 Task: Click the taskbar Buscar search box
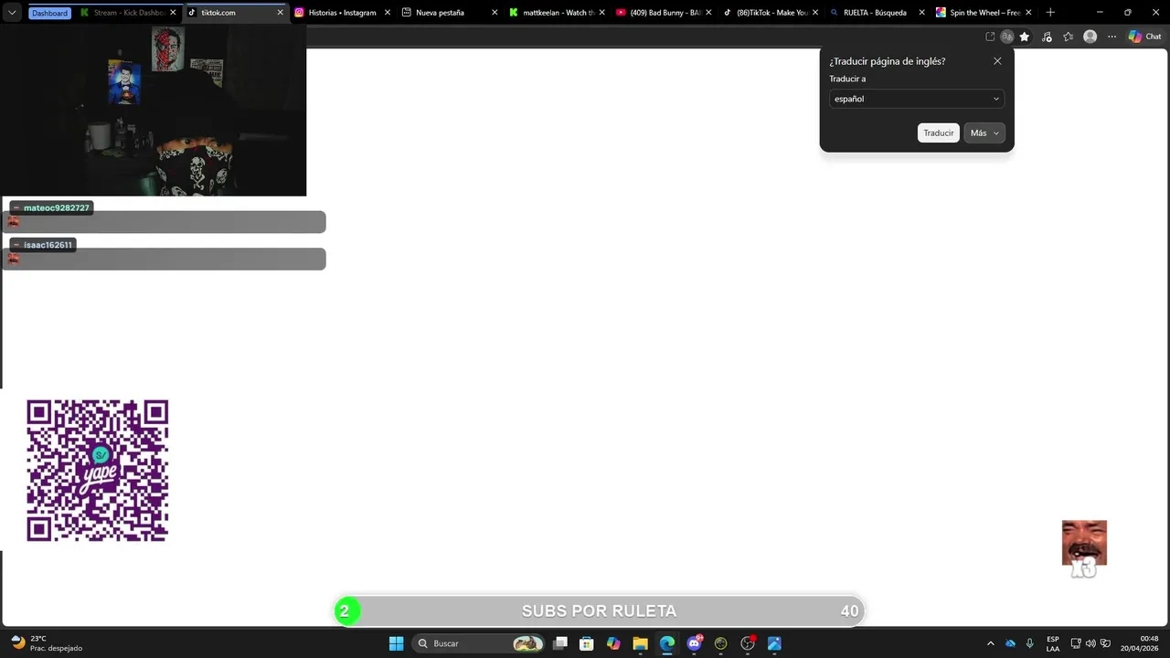pyautogui.click(x=480, y=643)
